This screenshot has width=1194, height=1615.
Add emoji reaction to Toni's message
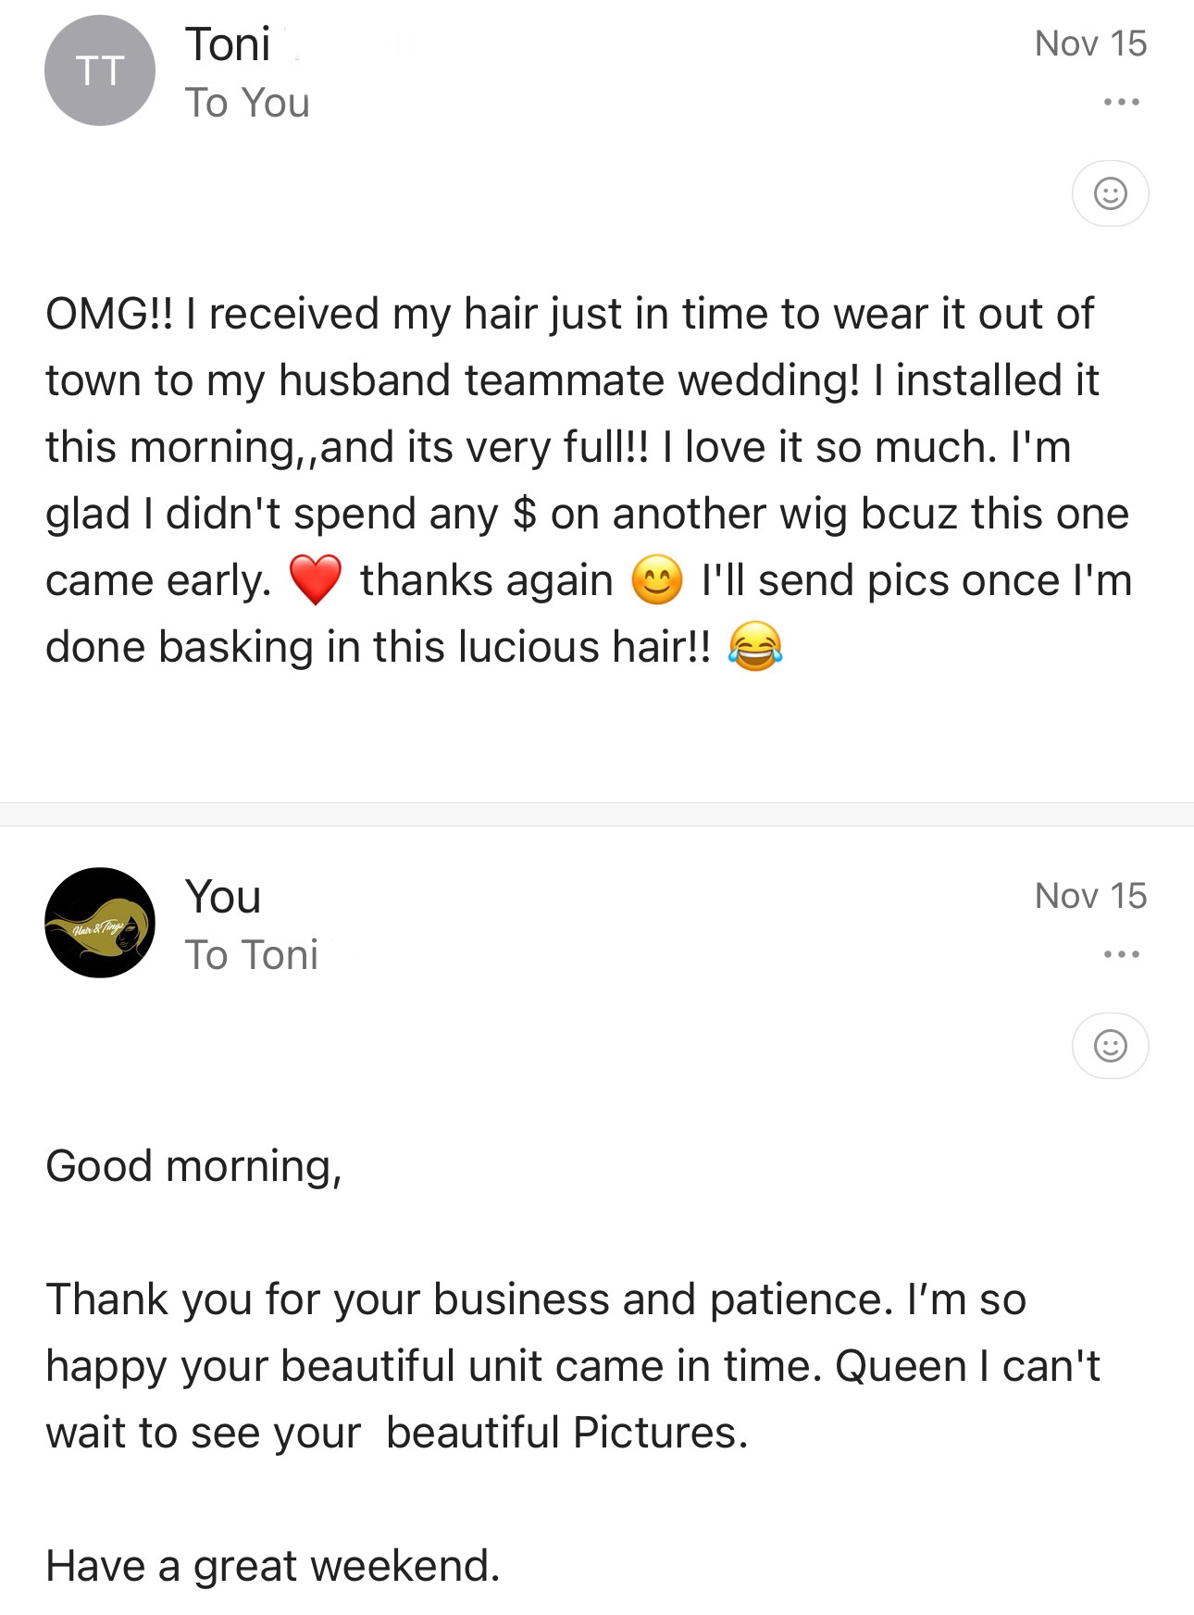[1110, 193]
